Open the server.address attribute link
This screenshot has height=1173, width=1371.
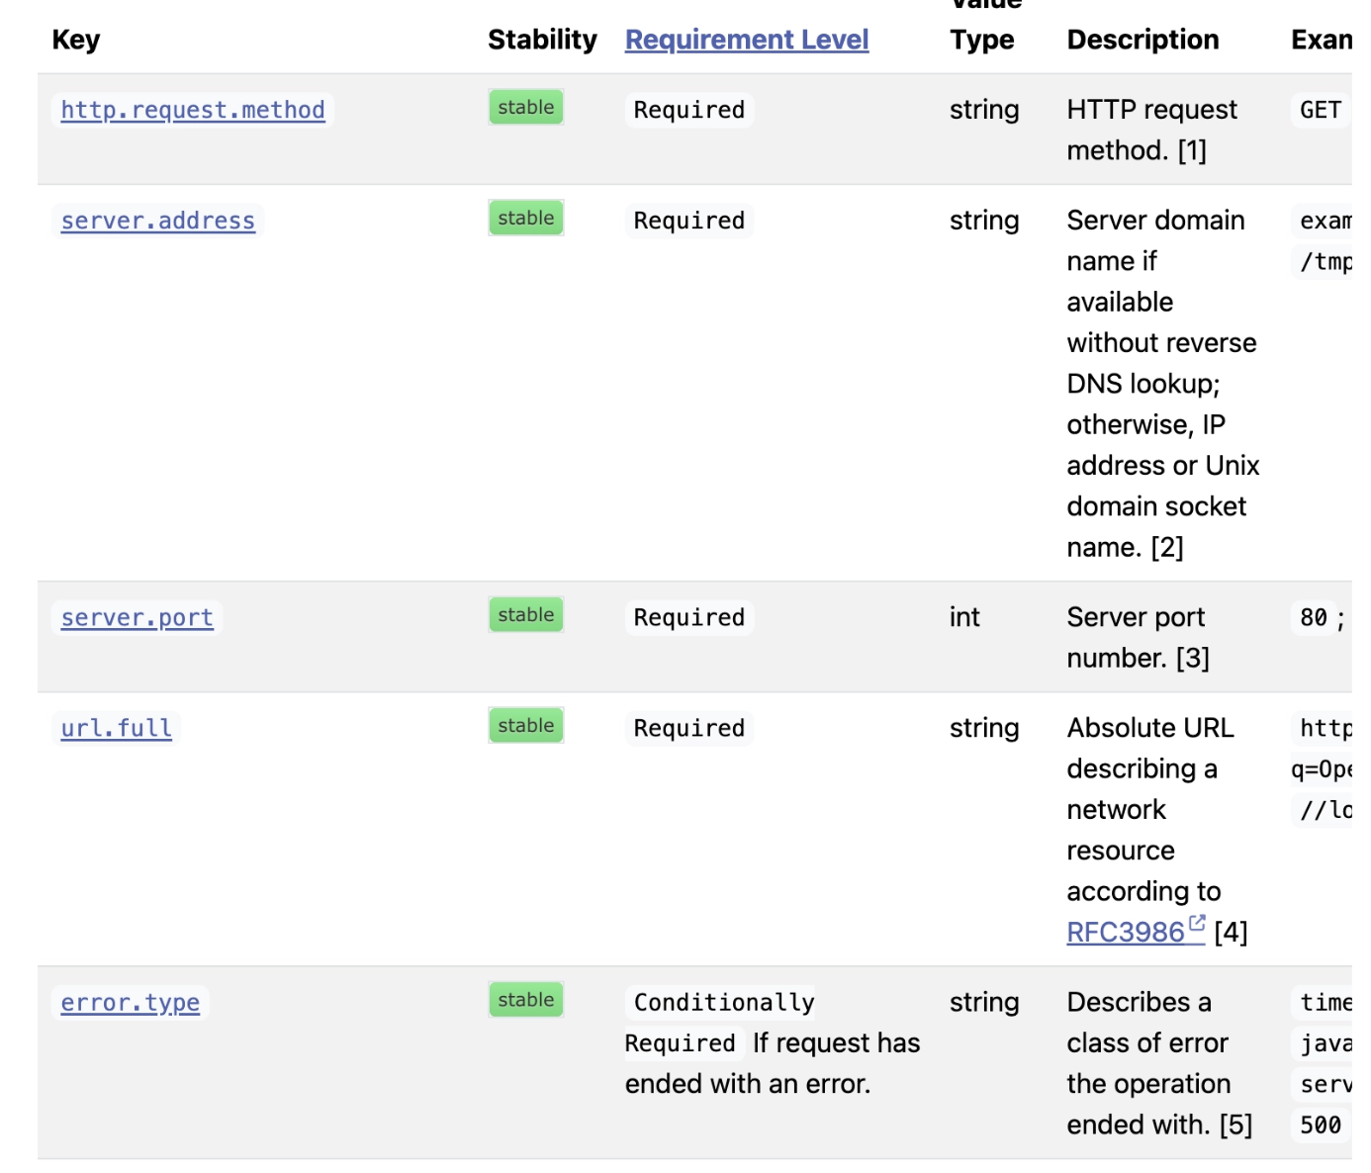[158, 221]
